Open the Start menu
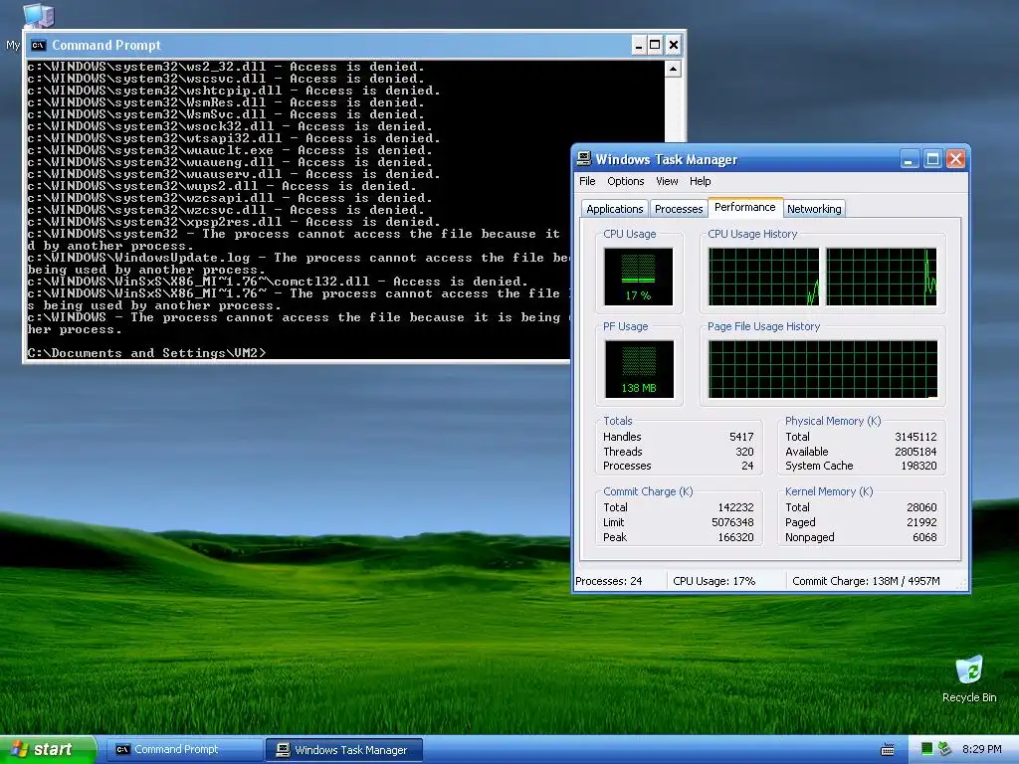 (48, 750)
